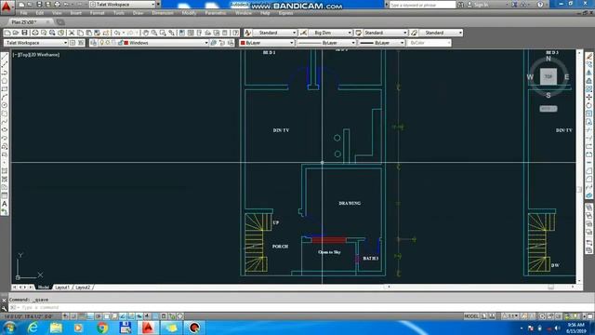Click the Save icon in standard toolbar
595x335 pixels.
pyautogui.click(x=25, y=33)
